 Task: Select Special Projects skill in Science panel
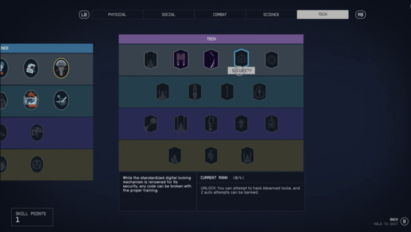click(37, 164)
